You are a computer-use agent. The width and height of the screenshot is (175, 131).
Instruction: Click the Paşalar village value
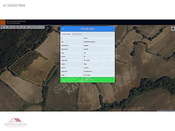[86, 46]
